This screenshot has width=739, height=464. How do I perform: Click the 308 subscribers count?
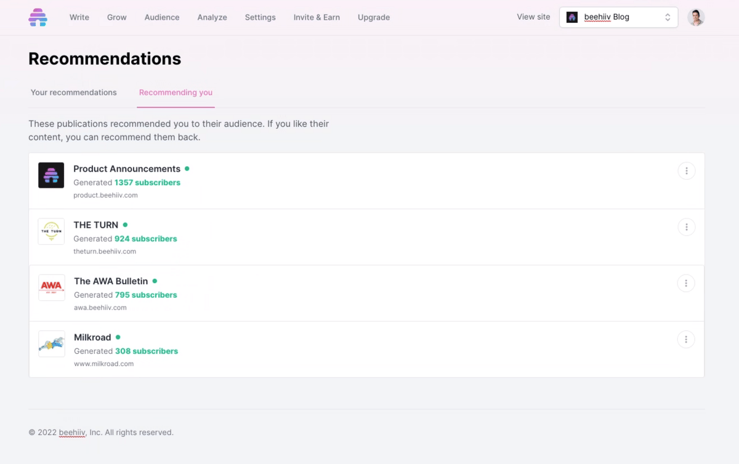[147, 351]
